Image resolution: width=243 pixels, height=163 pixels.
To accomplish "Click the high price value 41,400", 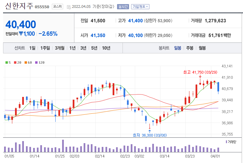I will click(135, 21).
